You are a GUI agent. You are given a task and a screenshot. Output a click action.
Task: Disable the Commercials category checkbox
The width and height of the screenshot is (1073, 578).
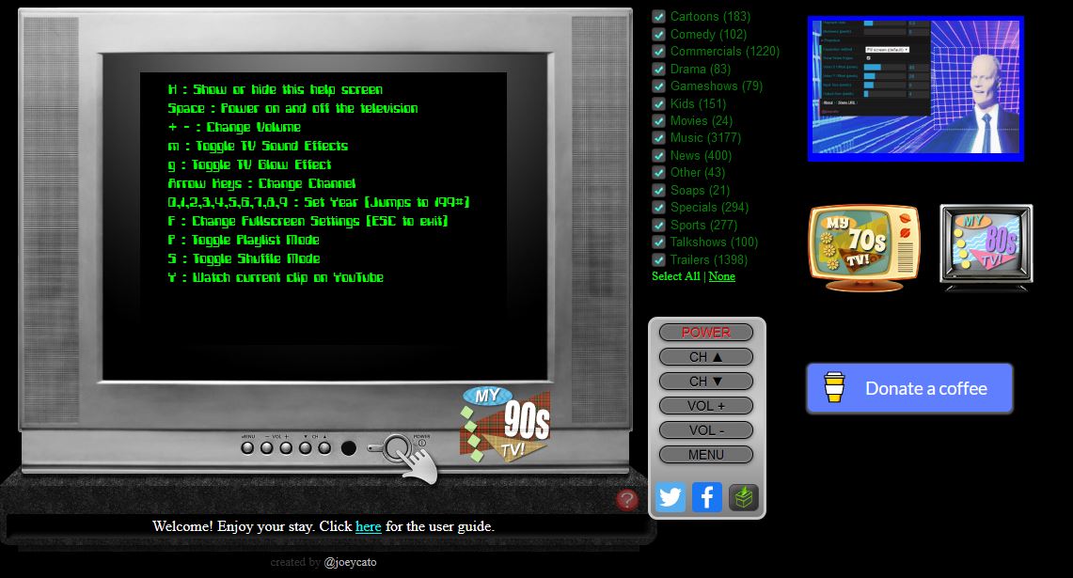pos(659,52)
